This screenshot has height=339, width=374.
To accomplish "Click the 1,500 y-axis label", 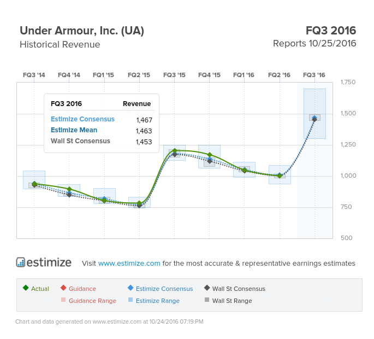I will [x=348, y=113].
